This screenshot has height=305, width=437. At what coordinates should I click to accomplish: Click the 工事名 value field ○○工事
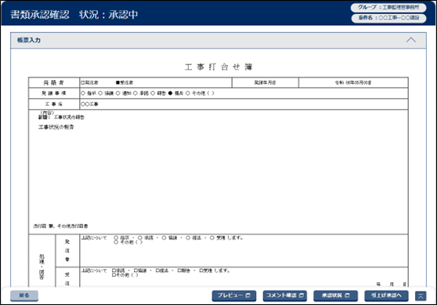click(x=244, y=104)
